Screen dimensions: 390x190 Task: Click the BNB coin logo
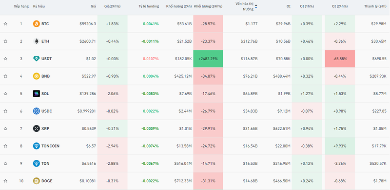coord(36,76)
